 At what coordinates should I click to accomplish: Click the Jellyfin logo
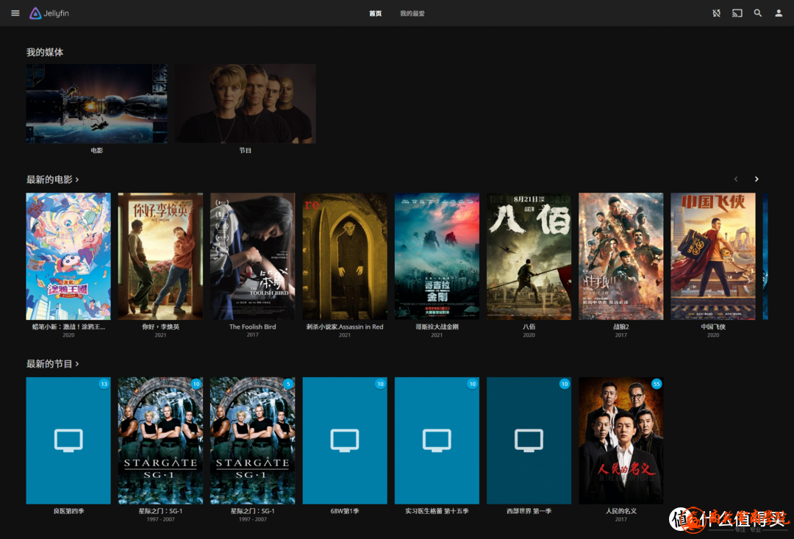49,13
